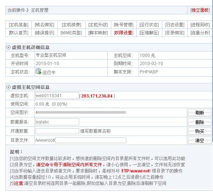Click the space usage progress bar
Screen dimensions: 213x194
coord(81,112)
